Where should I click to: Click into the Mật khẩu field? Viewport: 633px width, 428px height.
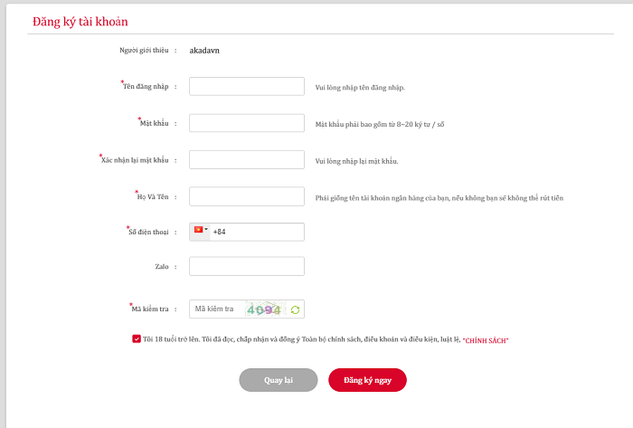pos(246,123)
